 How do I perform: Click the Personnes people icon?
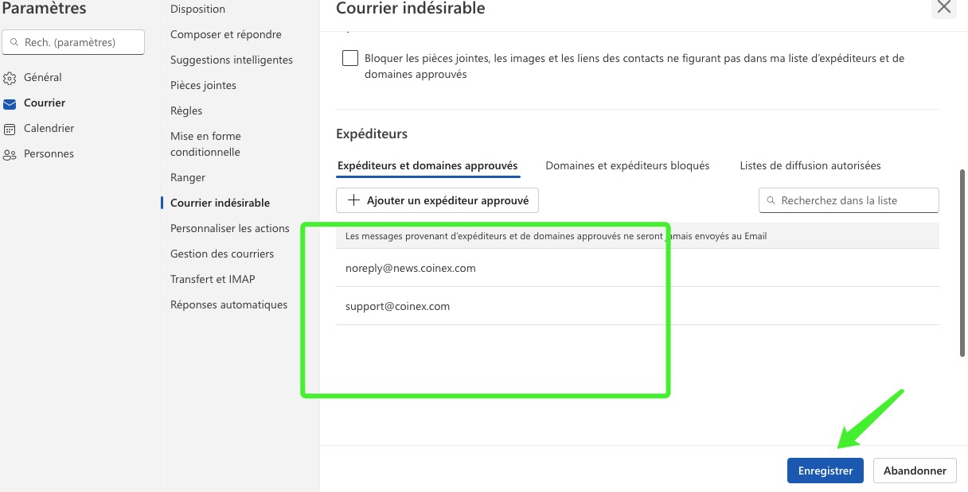tap(10, 154)
